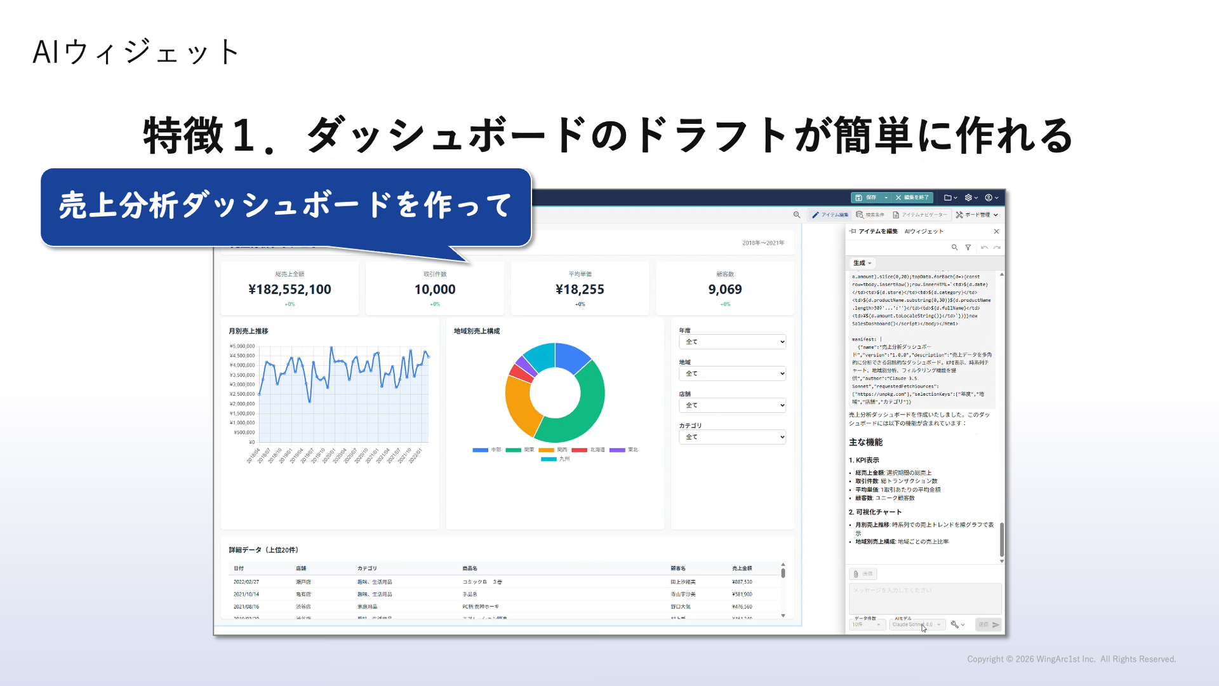
Task: Click 編集を終了 to end editing
Action: pos(912,198)
